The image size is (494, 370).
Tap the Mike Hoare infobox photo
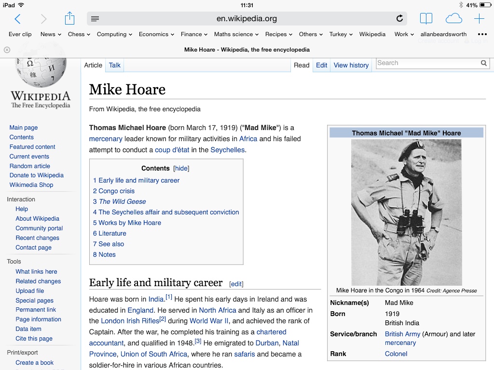pos(406,212)
